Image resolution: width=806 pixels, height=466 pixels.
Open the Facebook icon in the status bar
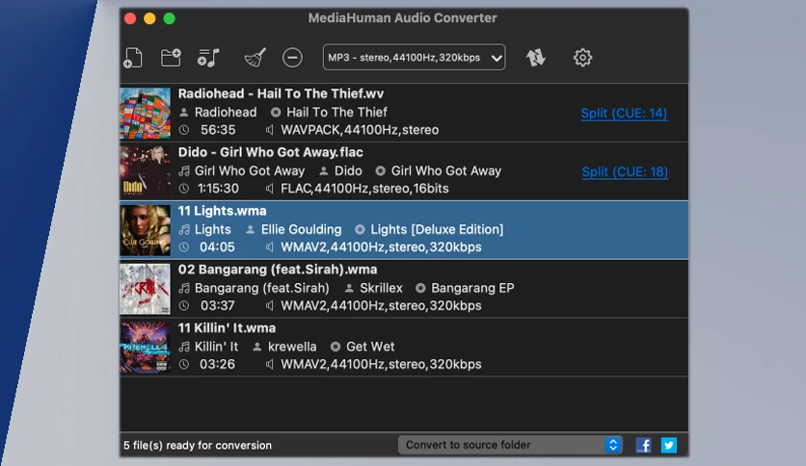[644, 445]
